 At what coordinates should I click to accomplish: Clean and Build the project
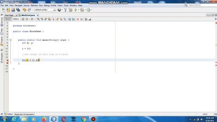(x=71, y=10)
